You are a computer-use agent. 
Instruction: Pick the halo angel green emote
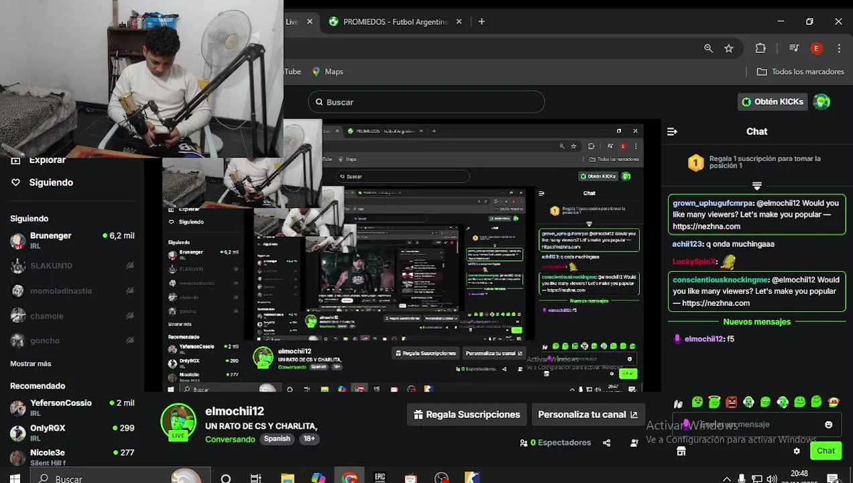714,402
